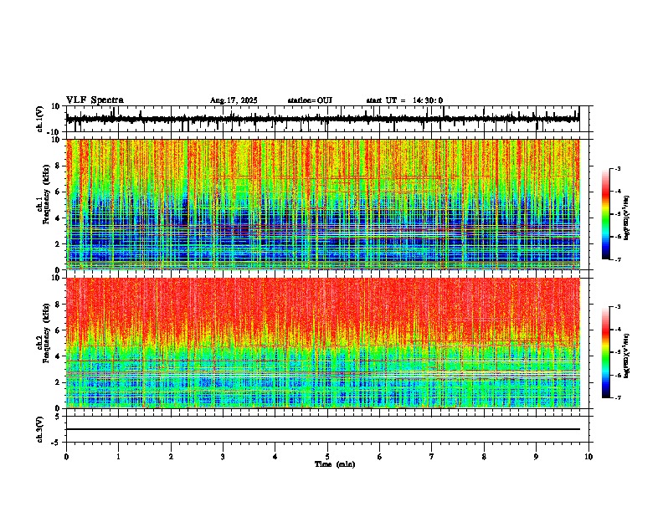Click the date 'Aug.17, 2025' label

(234, 100)
